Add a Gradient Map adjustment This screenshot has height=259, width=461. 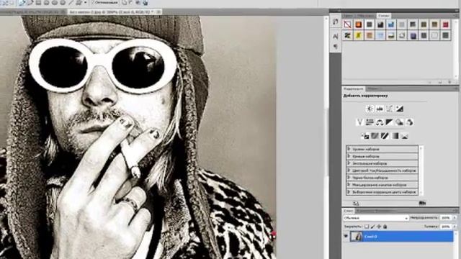(x=395, y=136)
